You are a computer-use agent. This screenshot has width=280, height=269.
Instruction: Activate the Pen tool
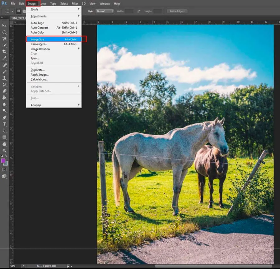[x=4, y=118]
